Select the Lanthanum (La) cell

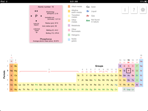pos(20,85)
